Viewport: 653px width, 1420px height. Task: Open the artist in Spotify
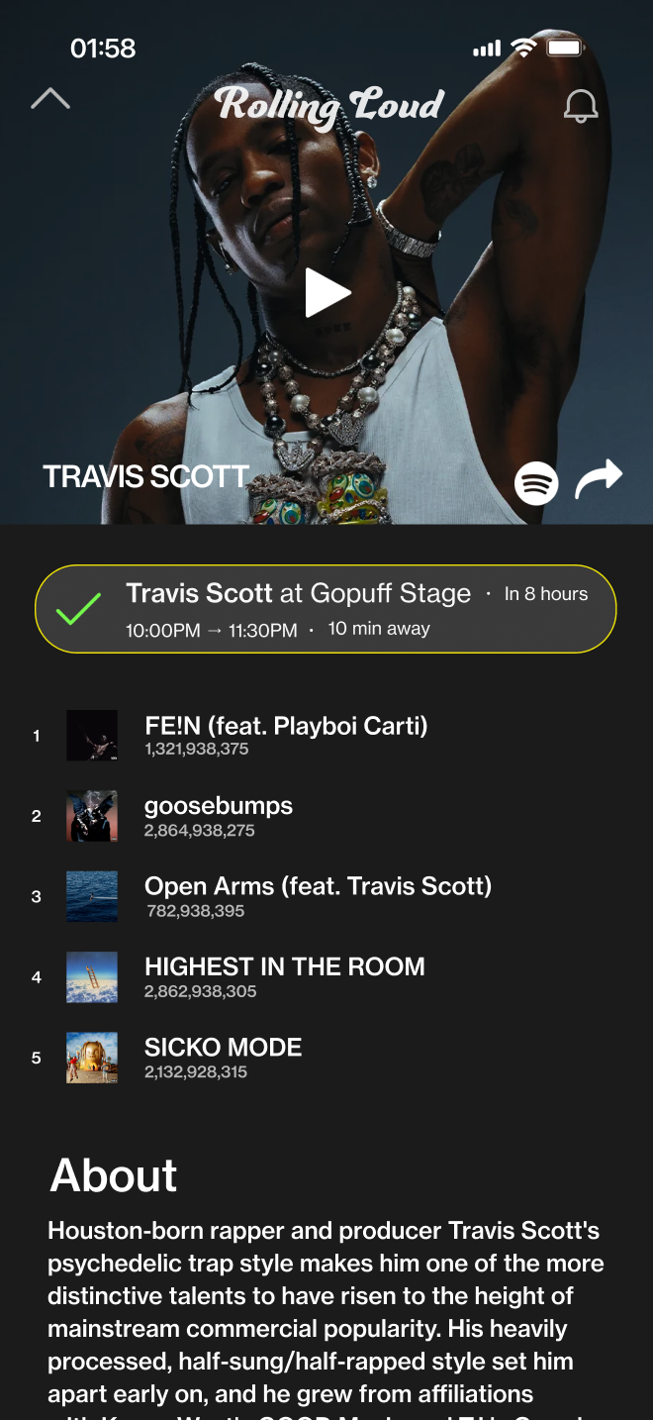pos(536,483)
